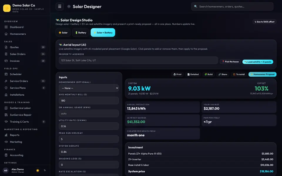Screen dimensions: 282x176
Task: Select the Solar + Battery tab
Action: click(103, 33)
